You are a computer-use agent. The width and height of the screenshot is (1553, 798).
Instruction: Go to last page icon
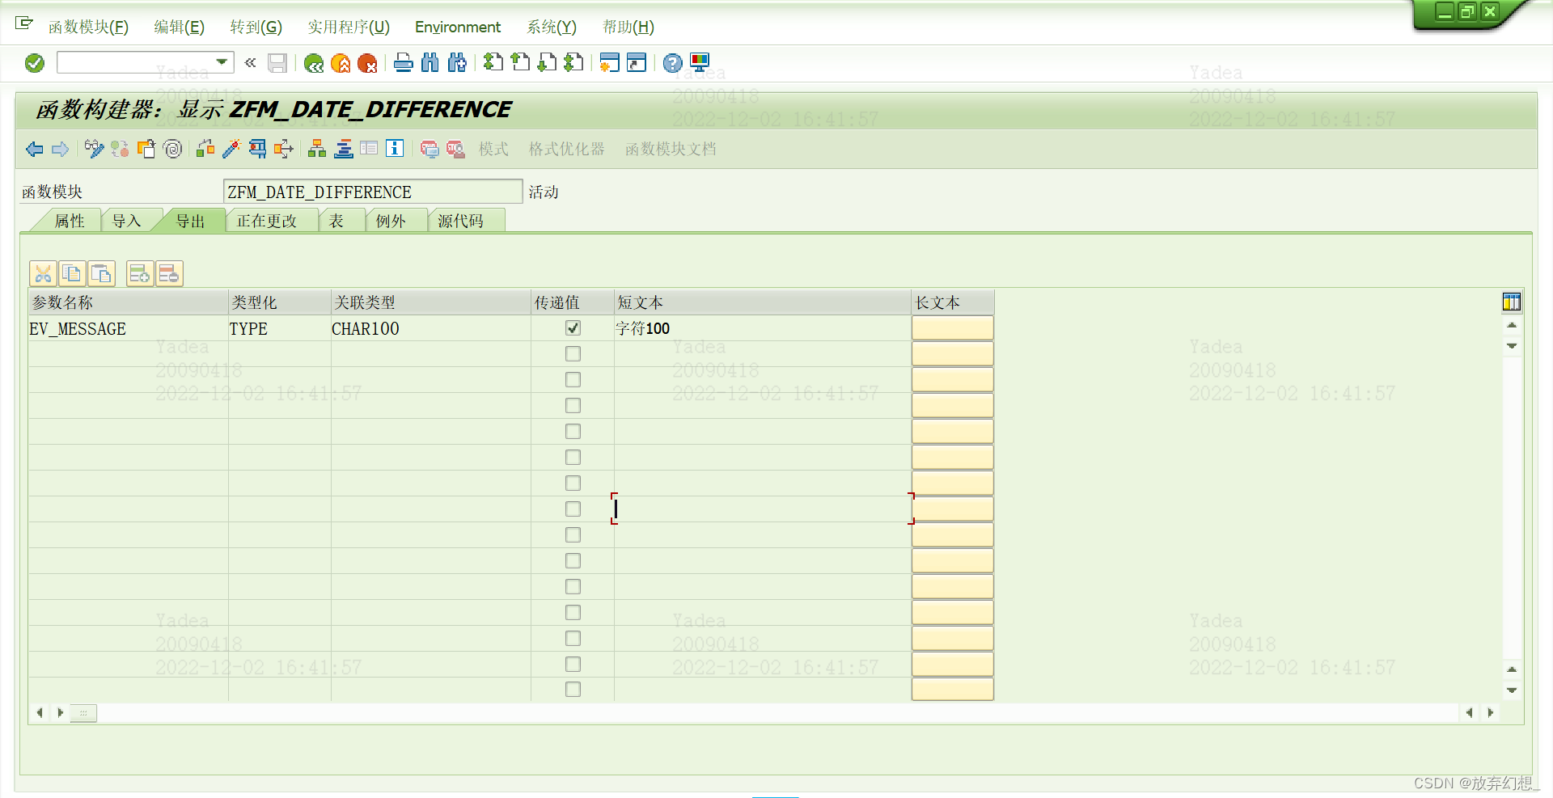(573, 63)
